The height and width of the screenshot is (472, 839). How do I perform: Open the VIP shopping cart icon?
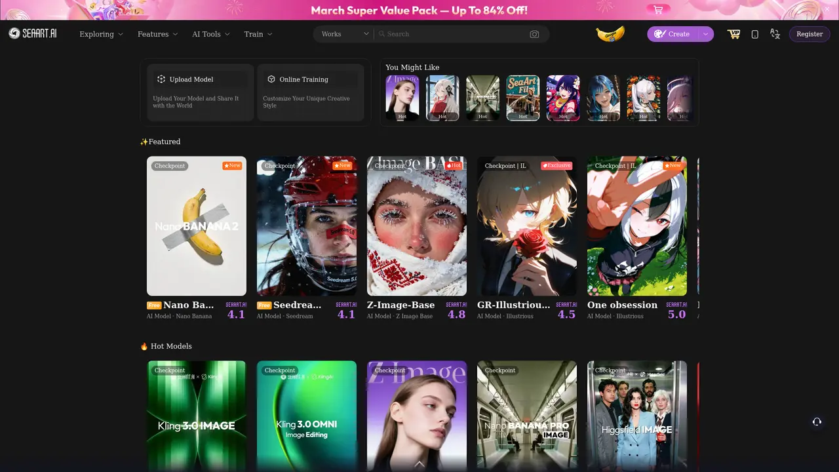click(733, 34)
